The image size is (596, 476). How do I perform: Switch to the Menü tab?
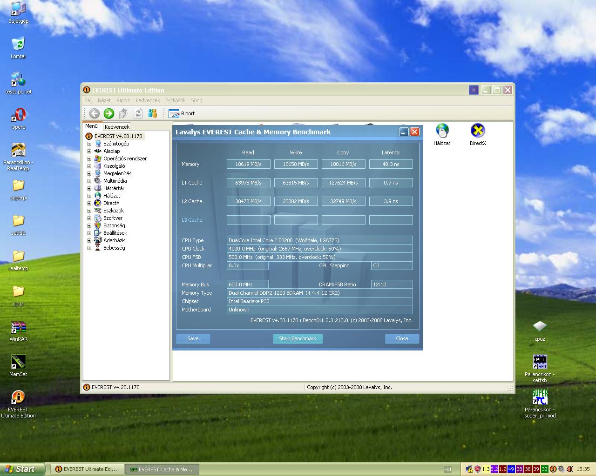92,126
